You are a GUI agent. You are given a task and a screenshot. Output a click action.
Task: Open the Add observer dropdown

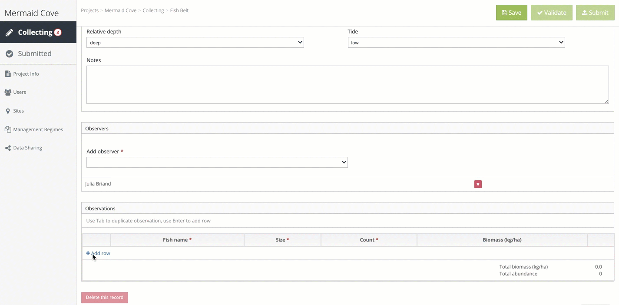pos(217,162)
